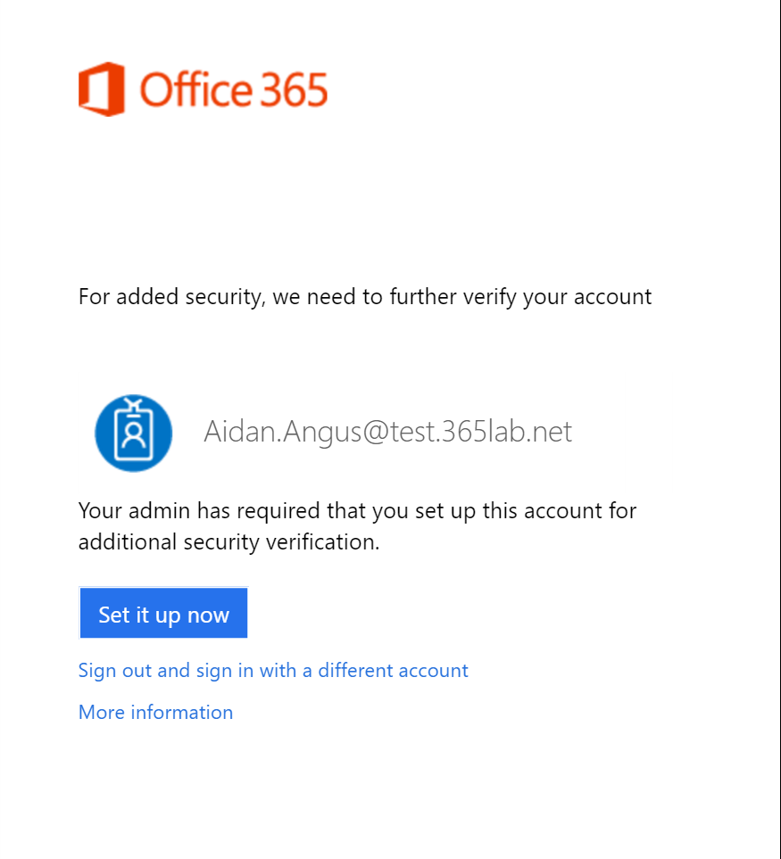Click the word "now" on the blue button

[208, 615]
